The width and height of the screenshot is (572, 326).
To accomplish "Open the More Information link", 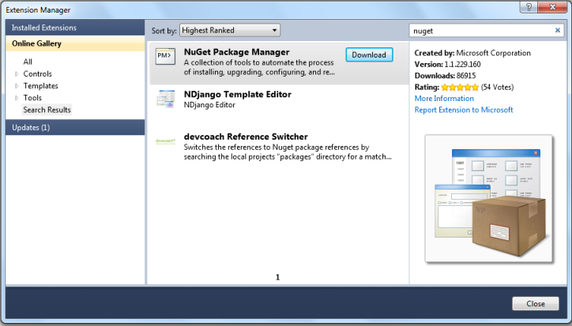I will coord(444,99).
